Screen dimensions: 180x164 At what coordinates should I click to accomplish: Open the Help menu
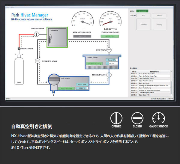(12, 7)
